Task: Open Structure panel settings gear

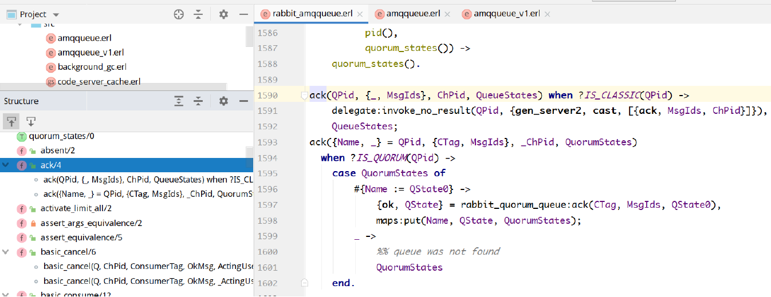Action: click(x=223, y=101)
